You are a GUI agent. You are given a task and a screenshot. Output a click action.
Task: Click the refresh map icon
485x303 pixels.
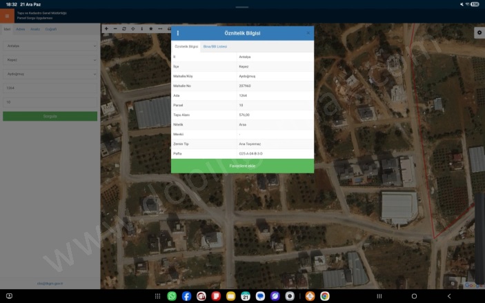(x=123, y=29)
